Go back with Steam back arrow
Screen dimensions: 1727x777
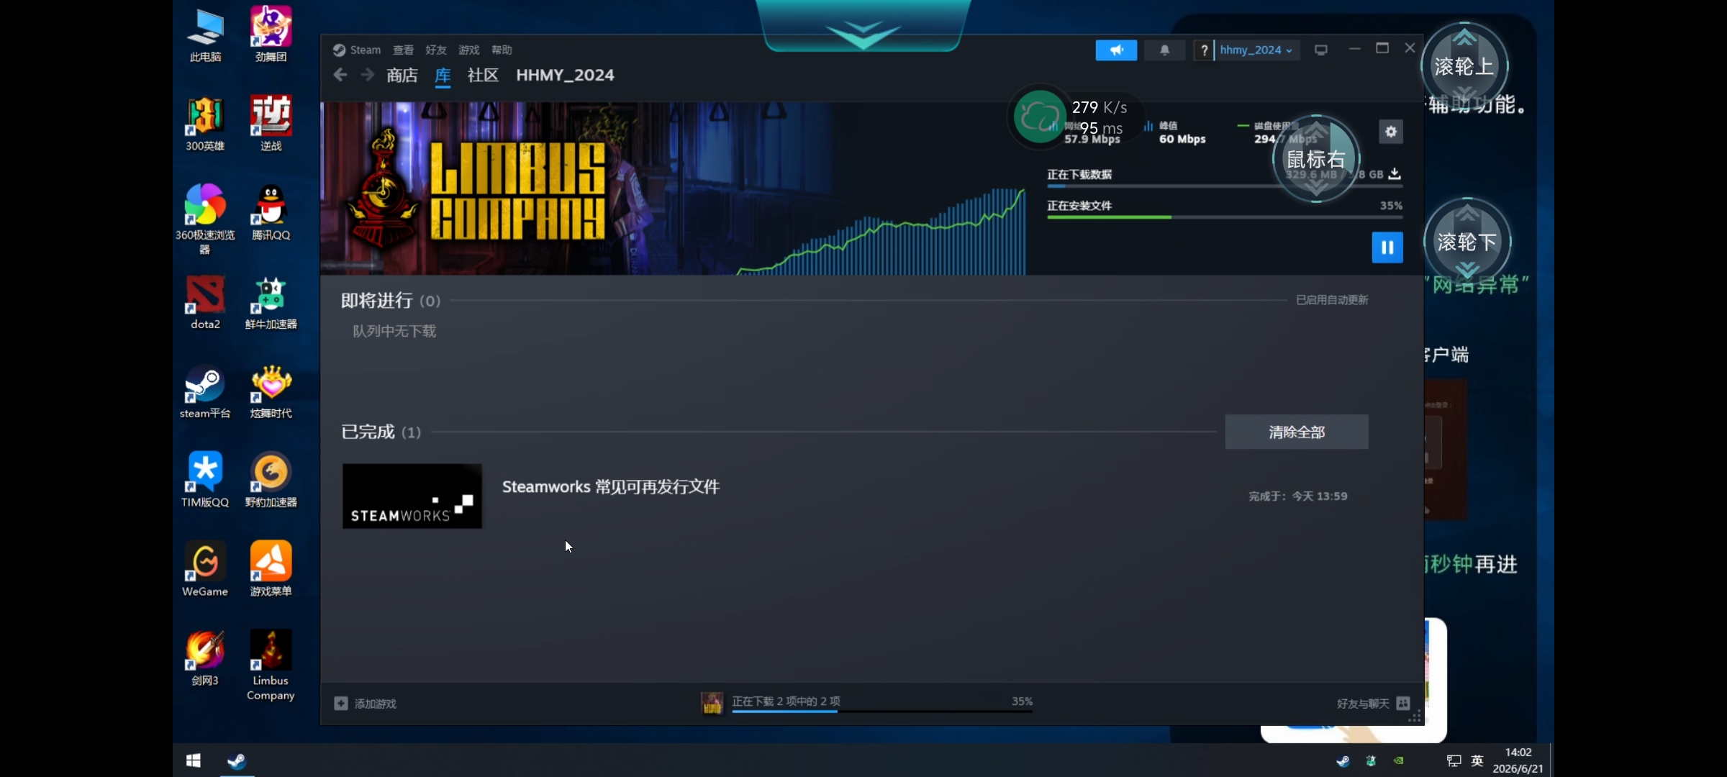(340, 75)
